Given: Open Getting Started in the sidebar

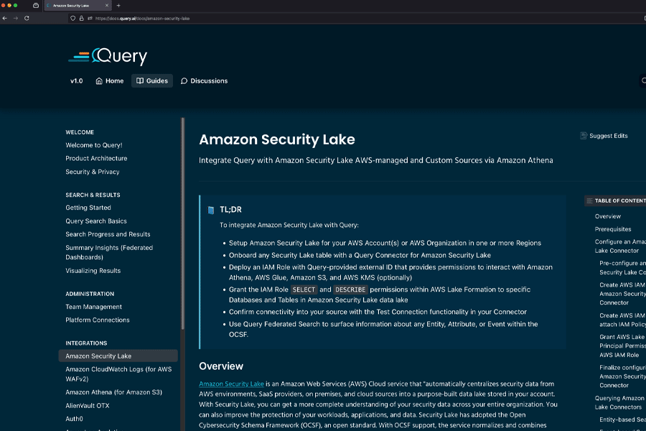Looking at the screenshot, I should tap(88, 208).
